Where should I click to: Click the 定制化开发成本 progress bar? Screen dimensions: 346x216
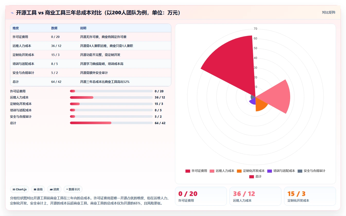coord(111,104)
